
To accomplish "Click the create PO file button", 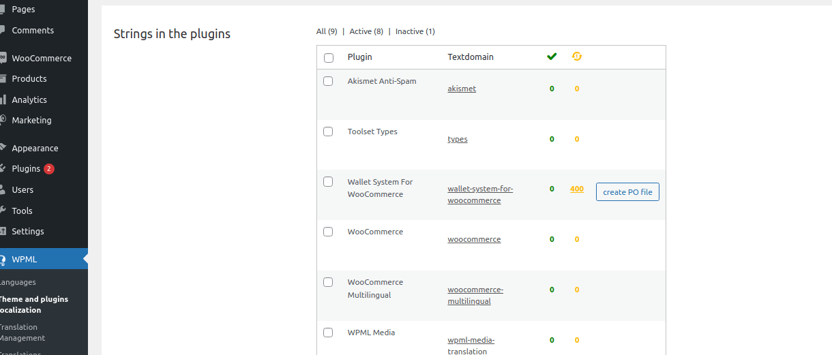I will pos(627,192).
